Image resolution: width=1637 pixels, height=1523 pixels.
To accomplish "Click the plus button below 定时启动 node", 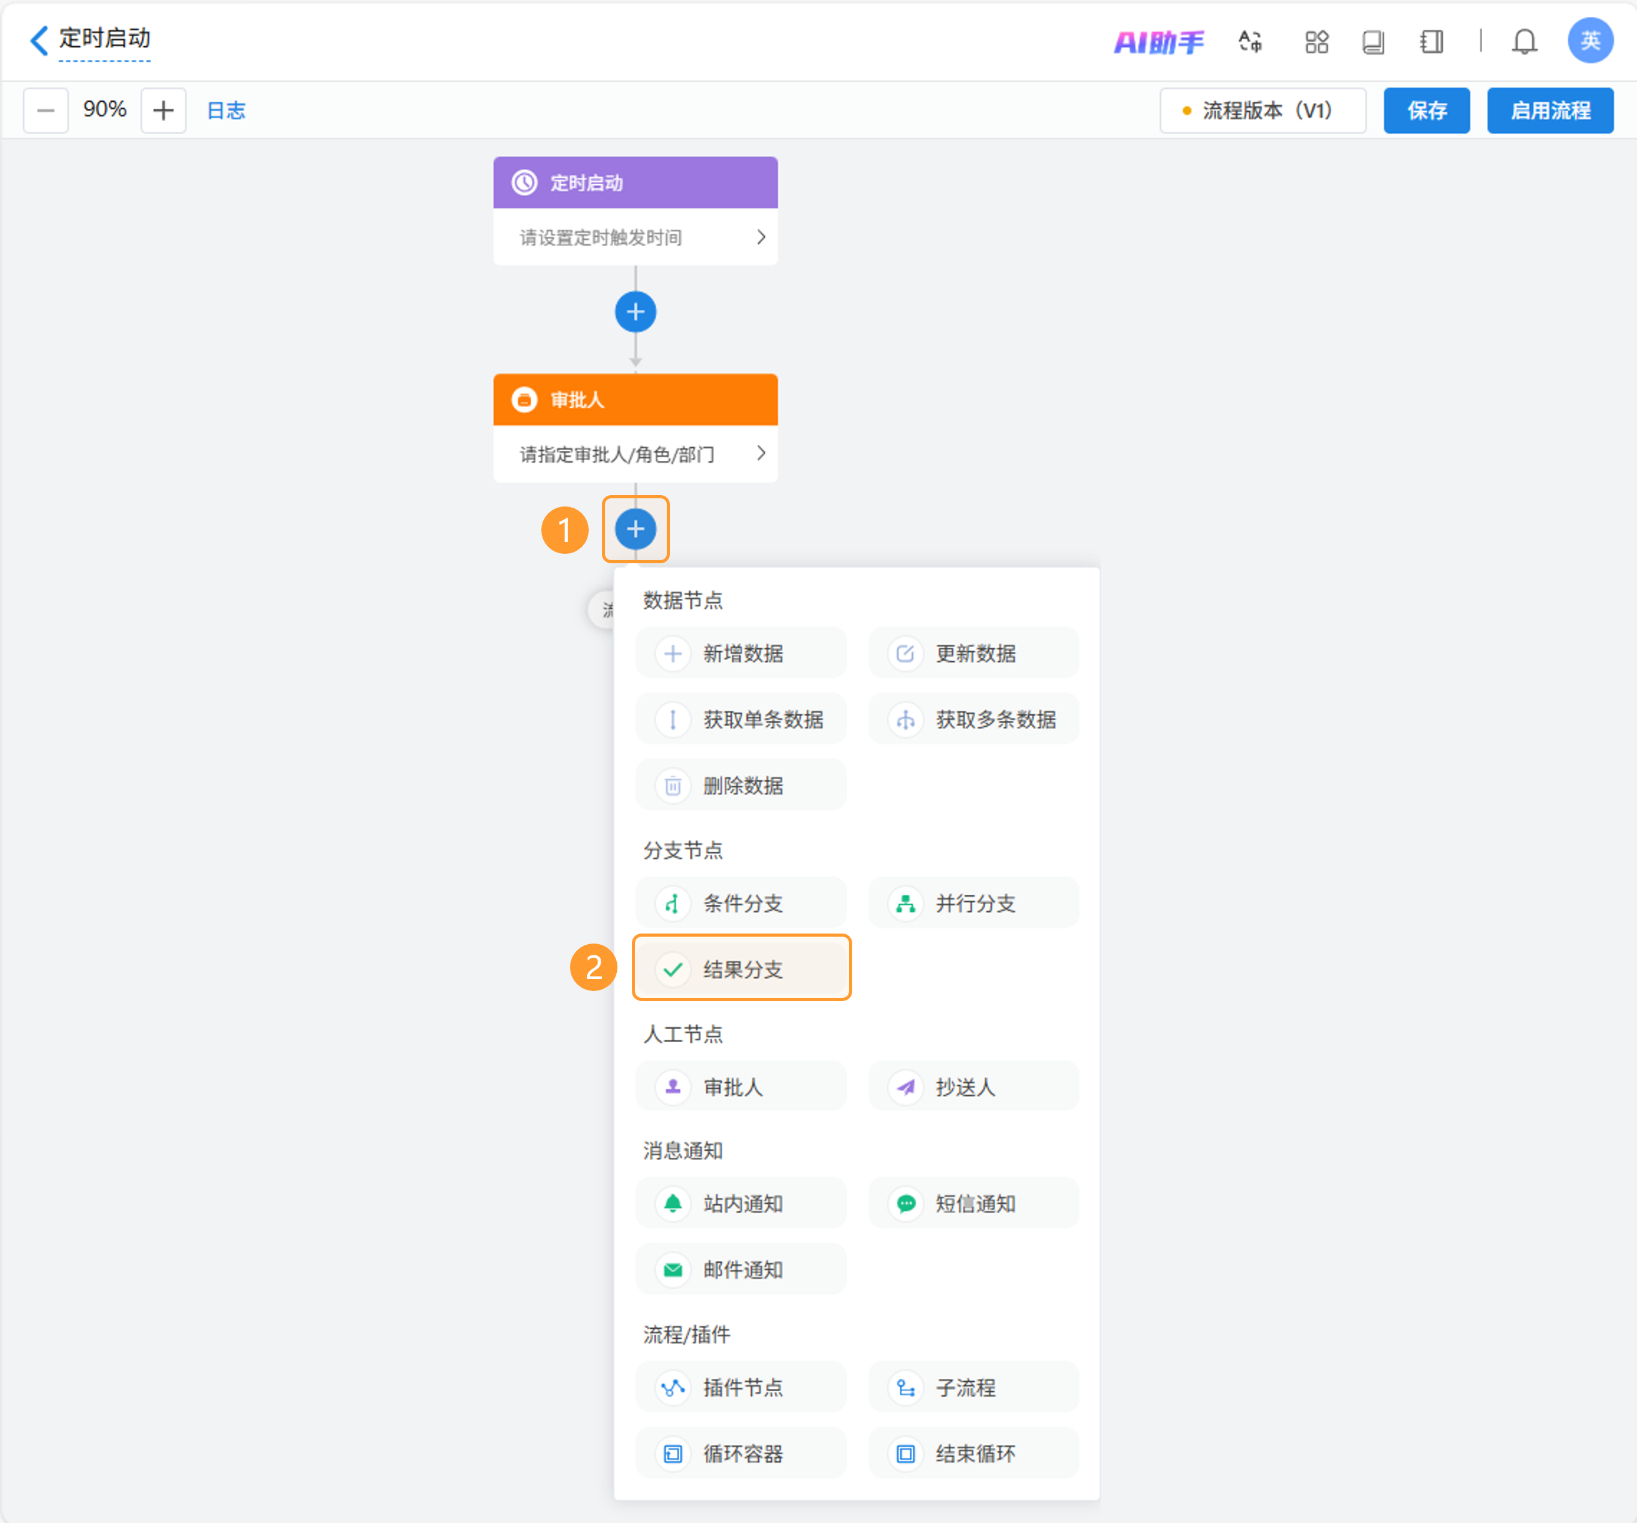I will (x=635, y=312).
